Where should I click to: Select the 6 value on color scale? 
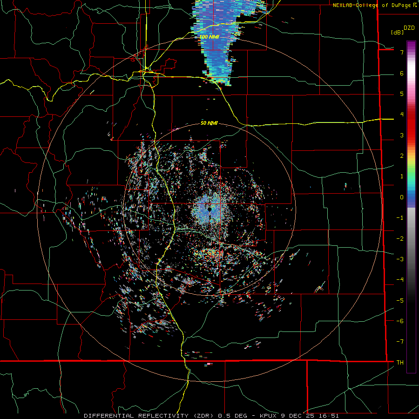pos(402,73)
